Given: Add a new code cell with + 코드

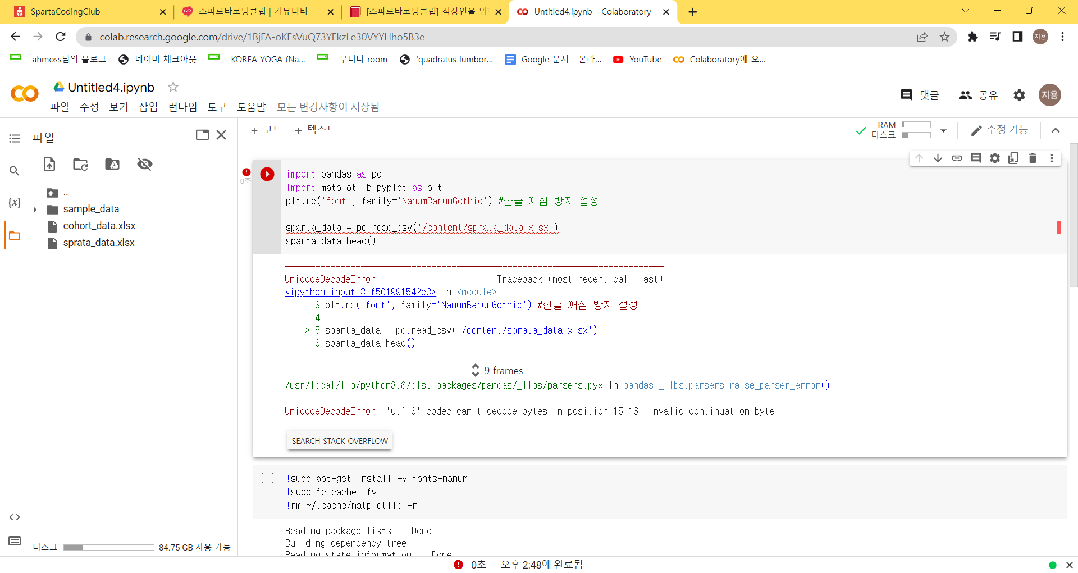Looking at the screenshot, I should pos(266,130).
